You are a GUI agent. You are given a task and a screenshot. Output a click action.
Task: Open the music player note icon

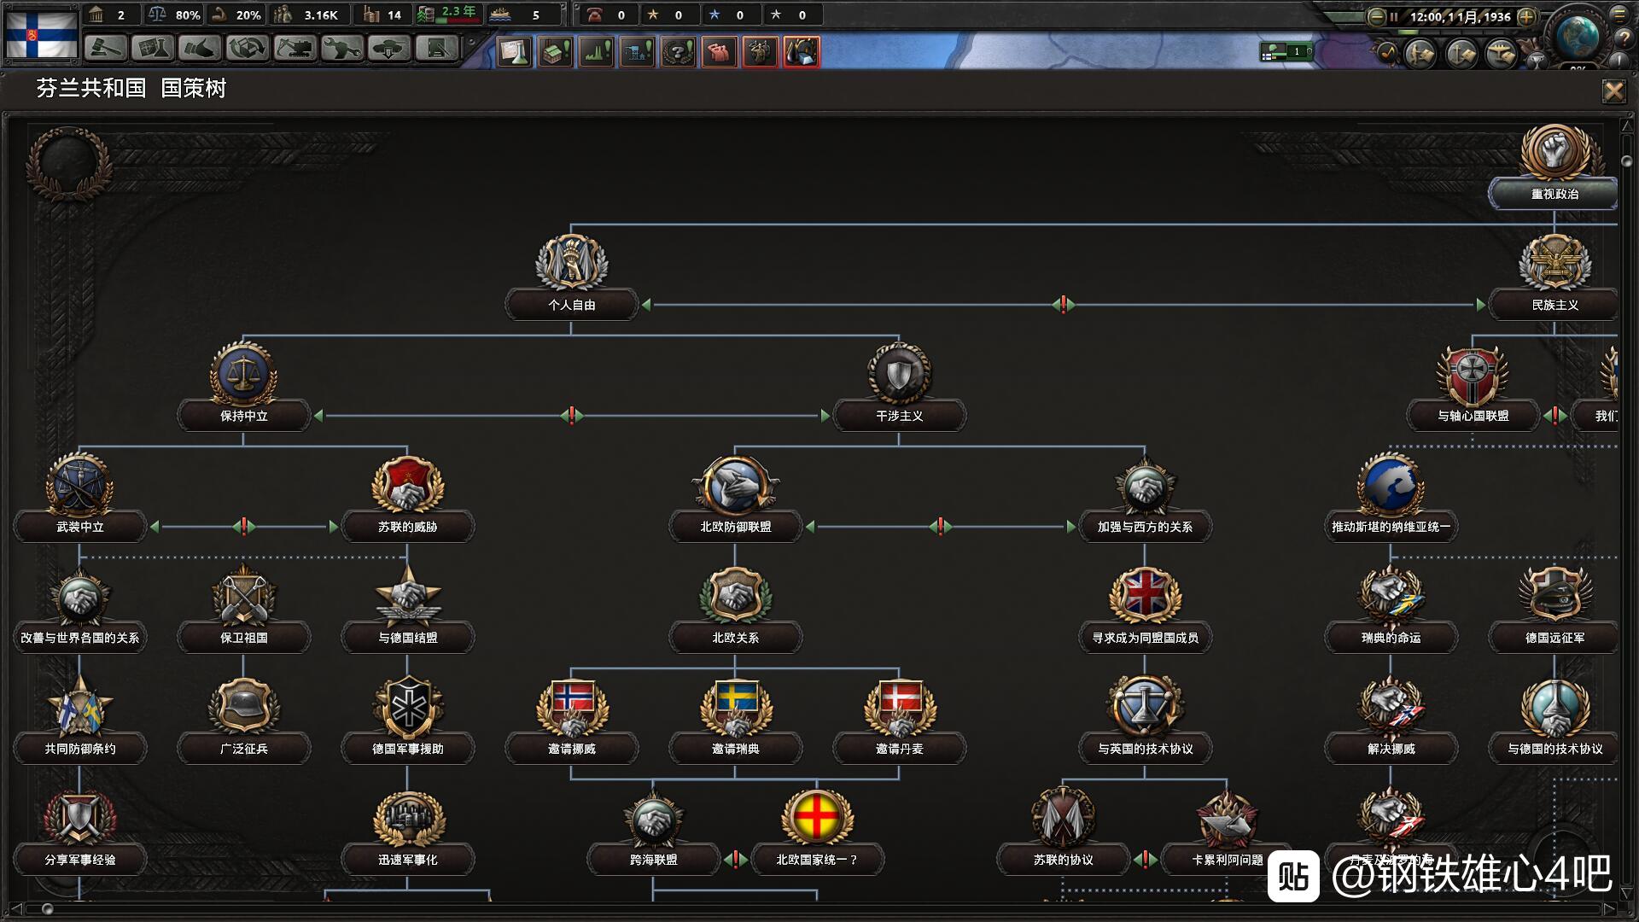tap(1385, 53)
